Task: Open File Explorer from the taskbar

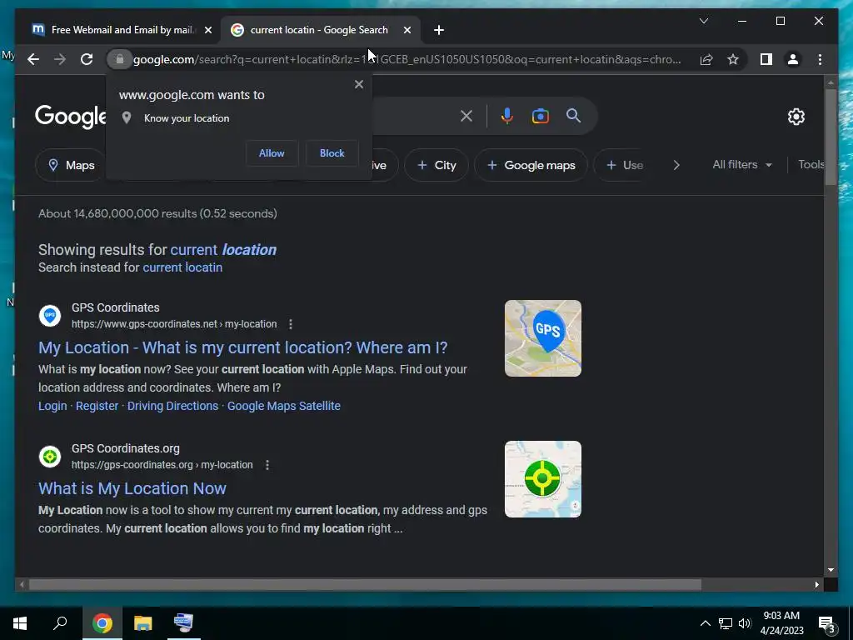Action: (142, 623)
